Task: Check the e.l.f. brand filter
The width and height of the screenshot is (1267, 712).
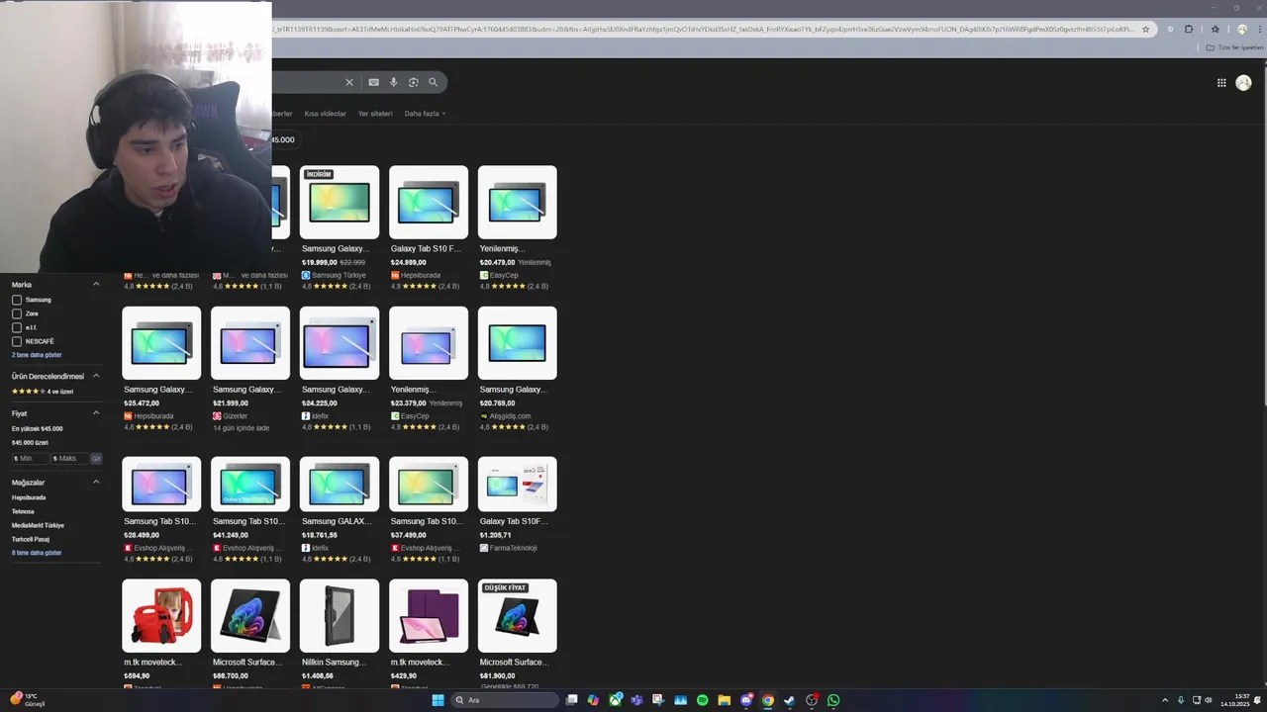Action: [17, 327]
